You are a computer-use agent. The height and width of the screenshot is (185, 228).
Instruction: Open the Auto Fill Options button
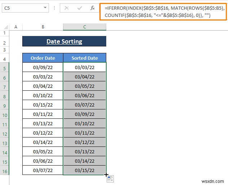click(x=110, y=179)
